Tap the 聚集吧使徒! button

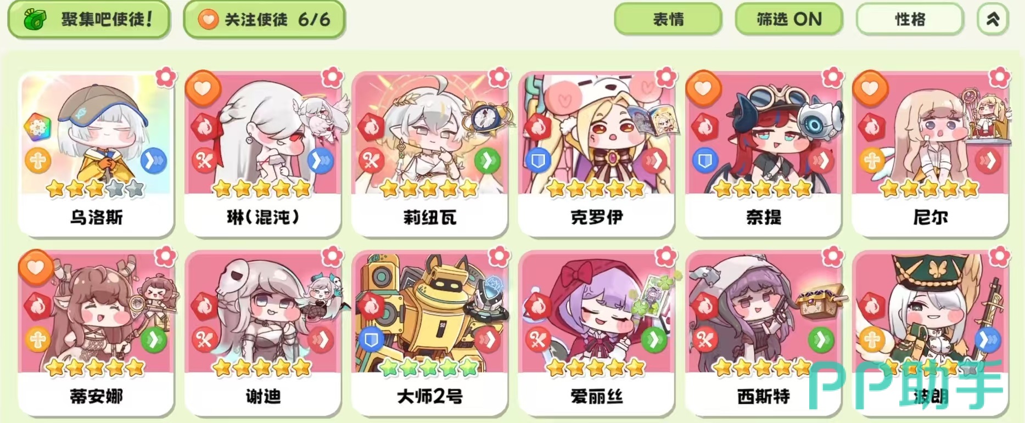(x=89, y=20)
